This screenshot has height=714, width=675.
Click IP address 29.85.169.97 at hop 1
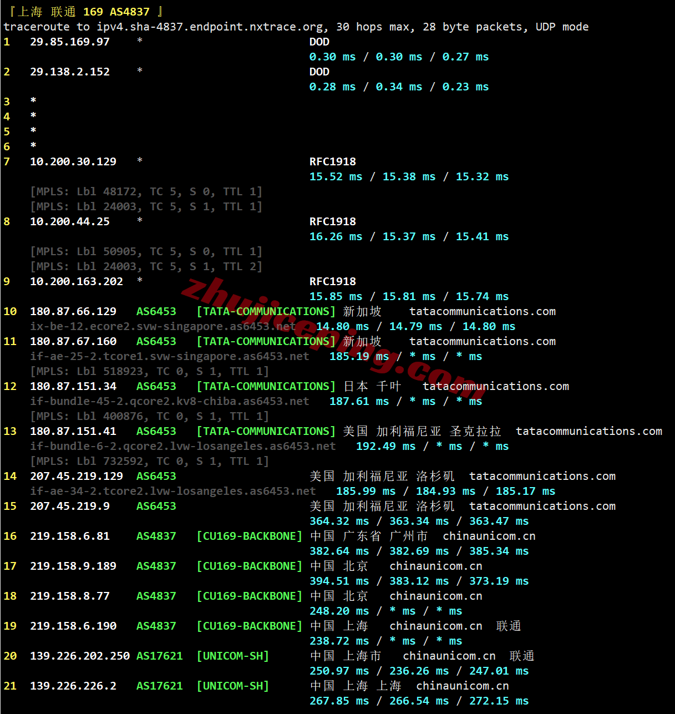tap(70, 42)
